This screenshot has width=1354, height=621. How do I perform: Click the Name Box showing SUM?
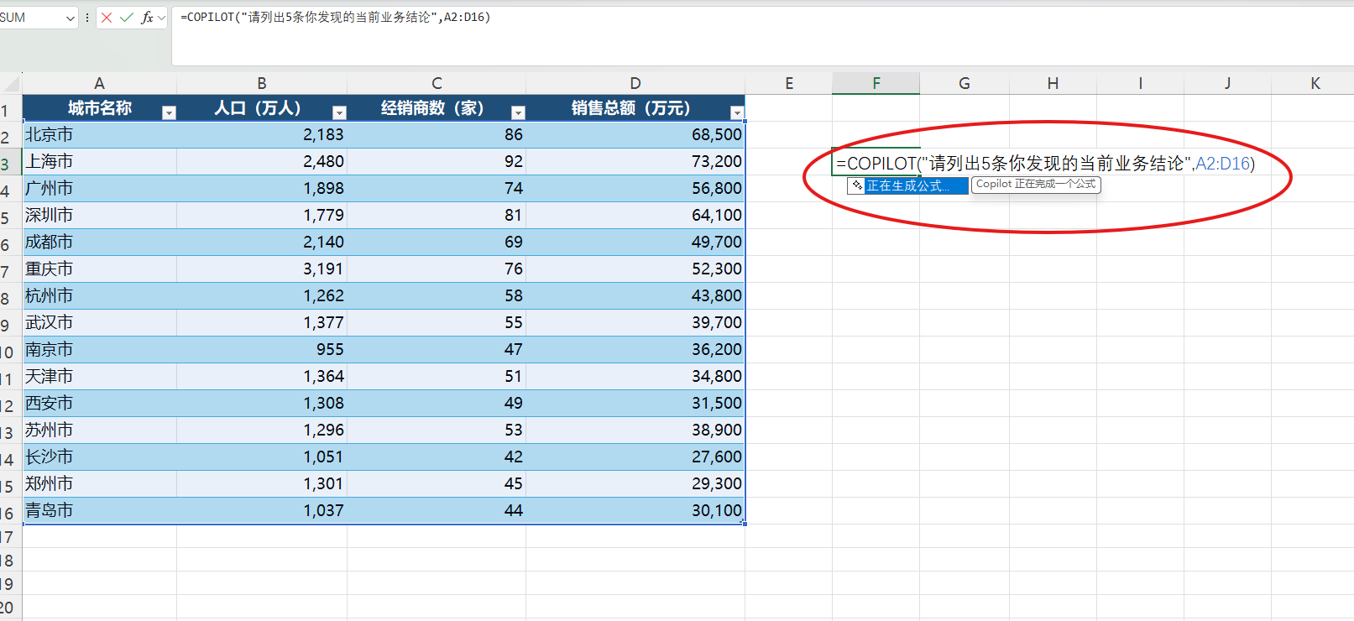click(x=32, y=17)
